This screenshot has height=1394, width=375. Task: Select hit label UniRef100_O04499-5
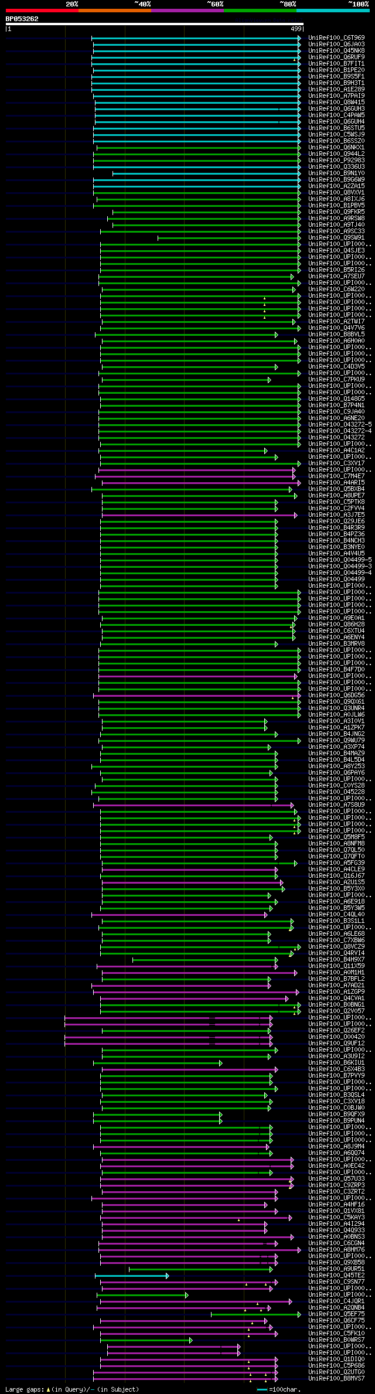[340, 560]
